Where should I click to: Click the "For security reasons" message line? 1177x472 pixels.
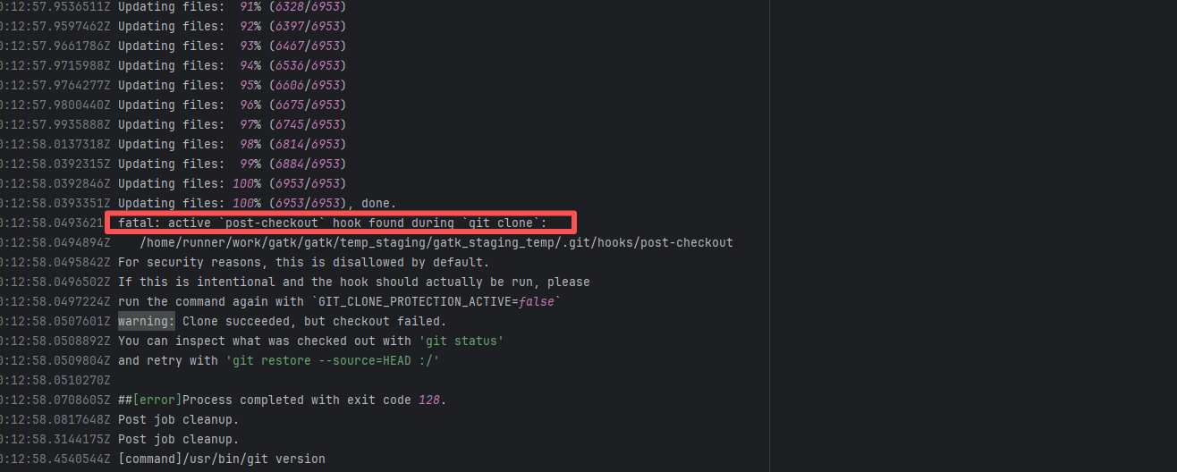pos(303,262)
